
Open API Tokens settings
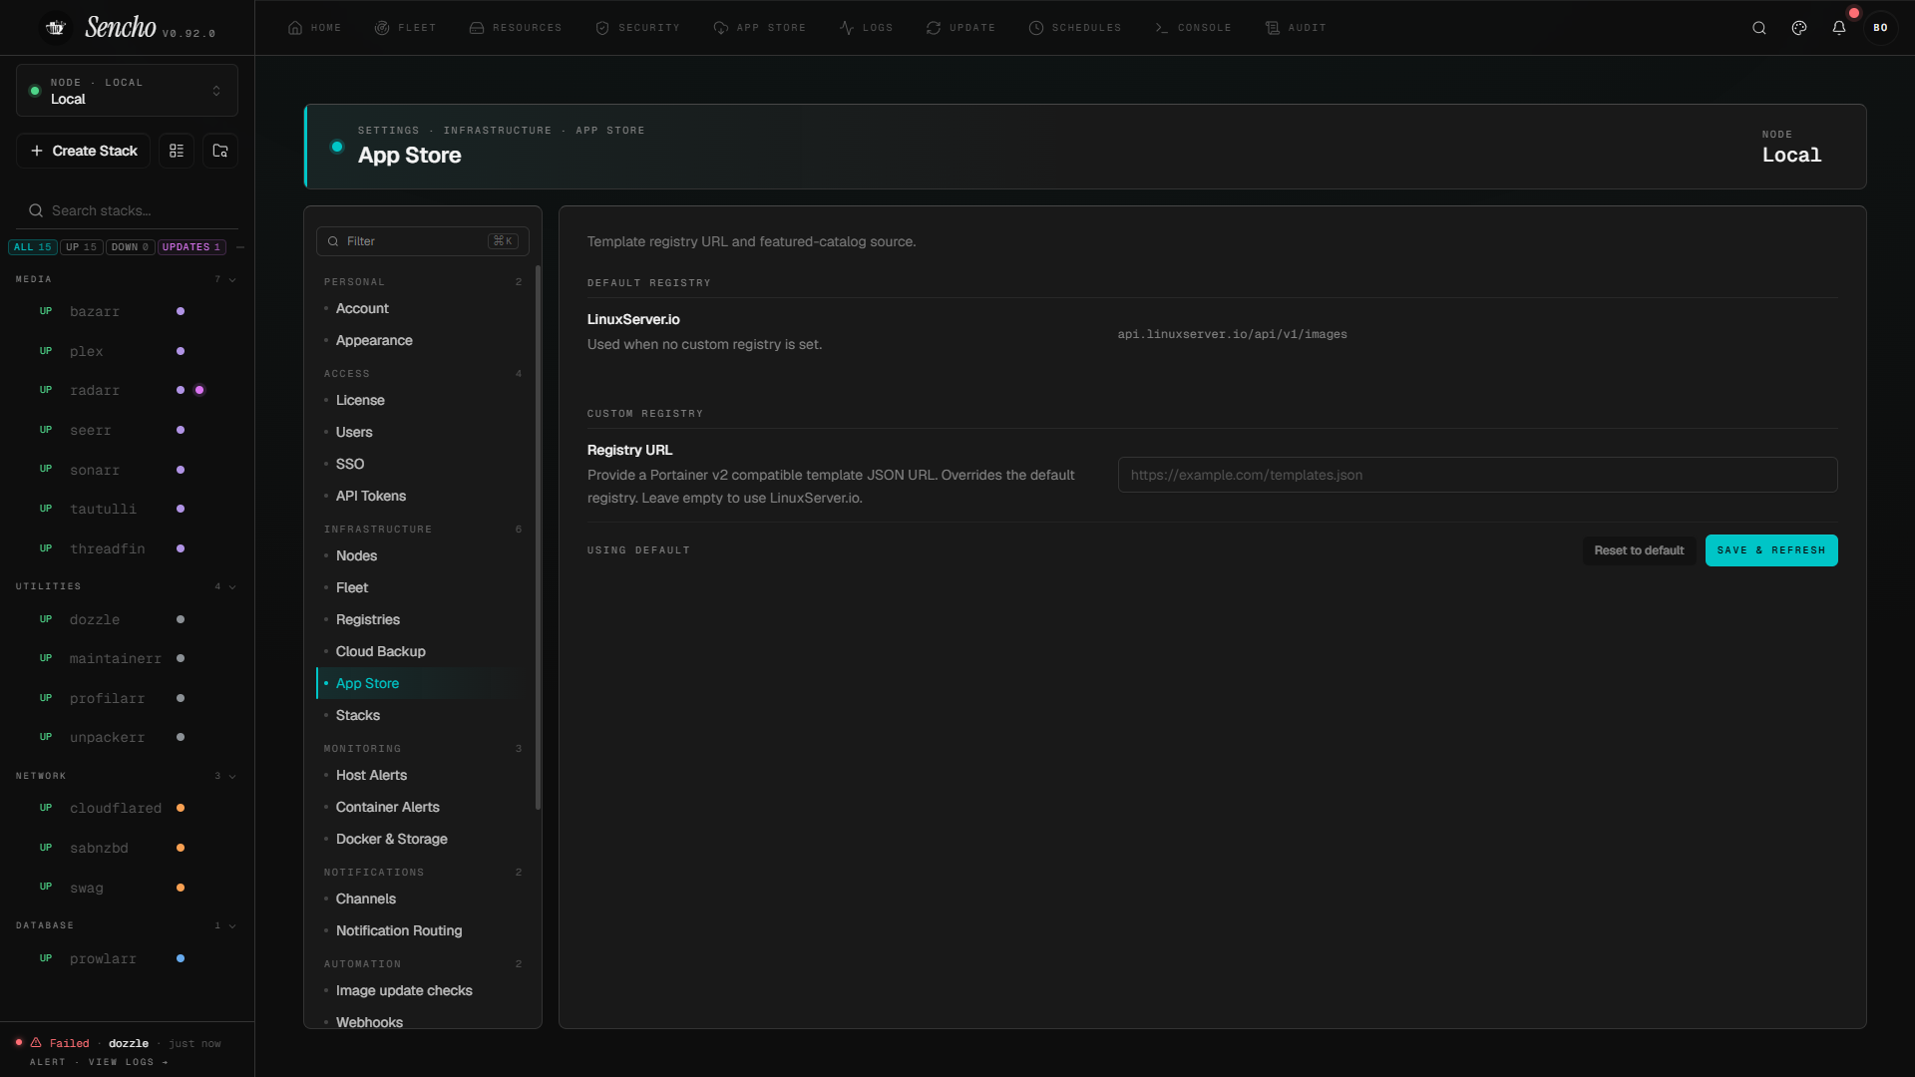point(423,497)
